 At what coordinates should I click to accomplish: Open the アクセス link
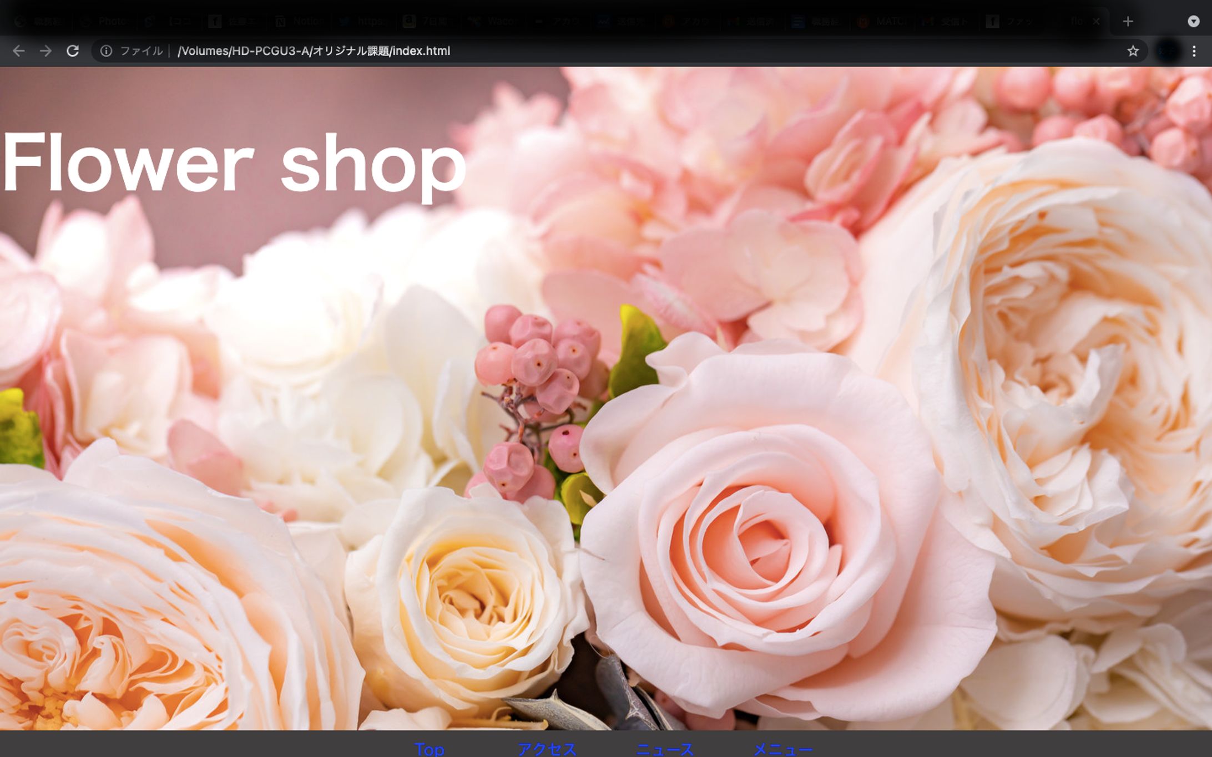[x=547, y=749]
